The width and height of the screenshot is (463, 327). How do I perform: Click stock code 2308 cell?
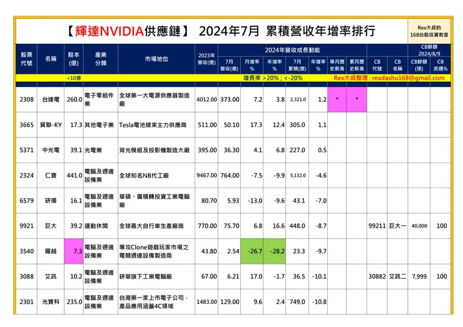click(26, 99)
